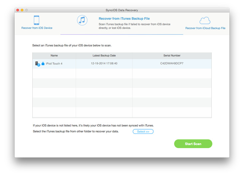
Task: Click the Serial Number column header
Action: (x=172, y=56)
